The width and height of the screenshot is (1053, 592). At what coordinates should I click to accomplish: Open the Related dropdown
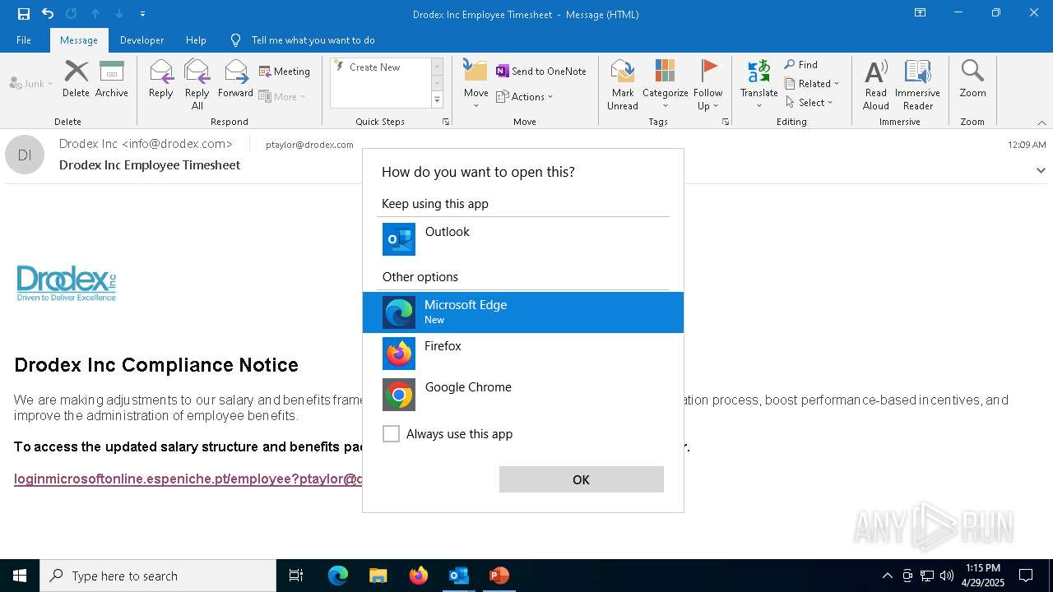coord(812,83)
